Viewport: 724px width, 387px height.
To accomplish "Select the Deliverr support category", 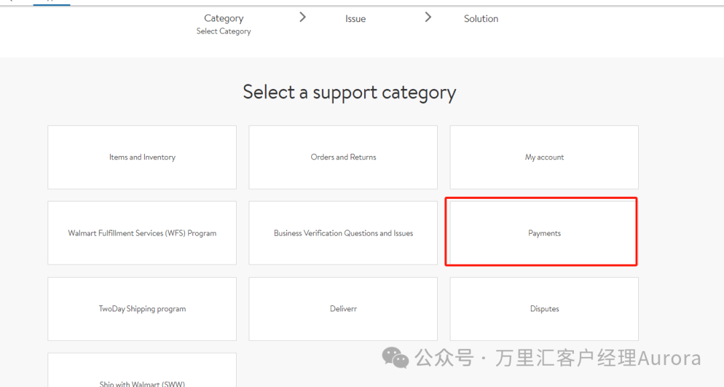I will coord(343,309).
